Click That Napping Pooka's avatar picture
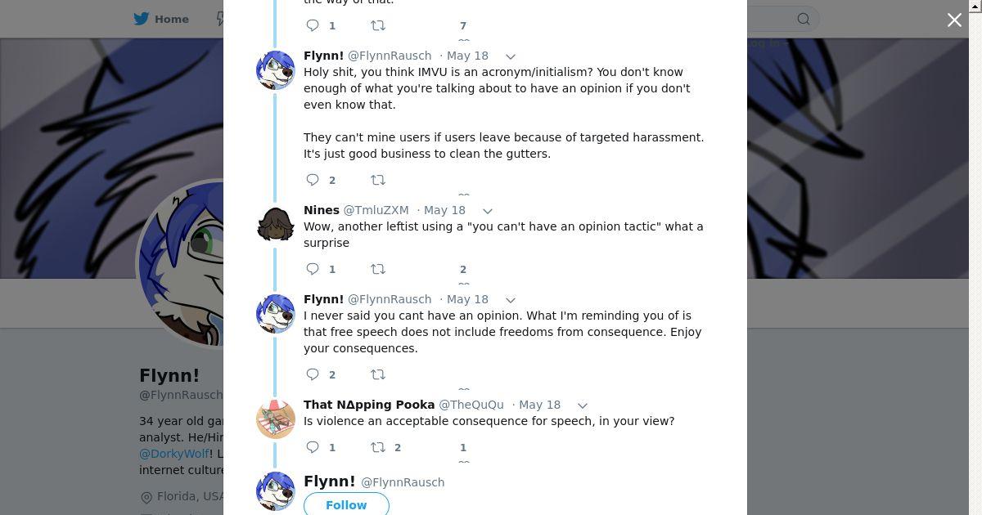Viewport: 982px width, 515px height. [x=276, y=419]
